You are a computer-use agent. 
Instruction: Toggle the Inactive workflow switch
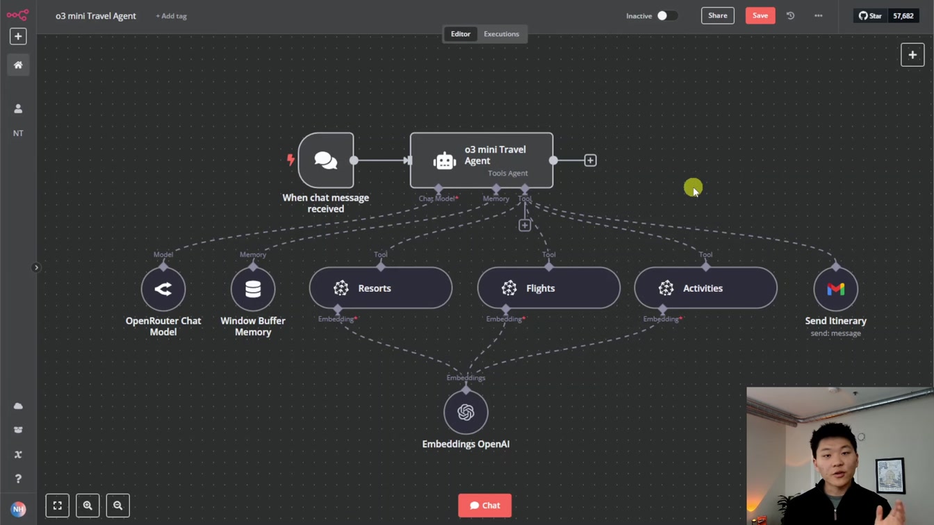coord(667,15)
